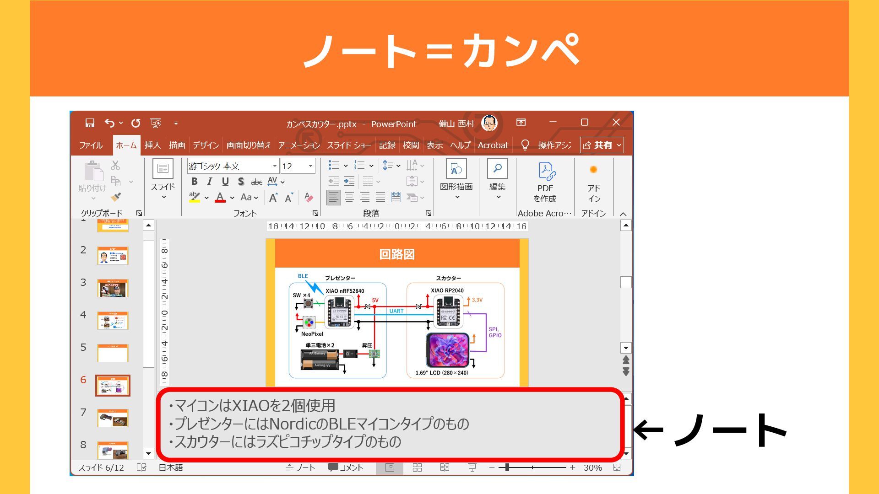This screenshot has width=879, height=494.
Task: Select slide 7 thumbnail
Action: (x=113, y=418)
